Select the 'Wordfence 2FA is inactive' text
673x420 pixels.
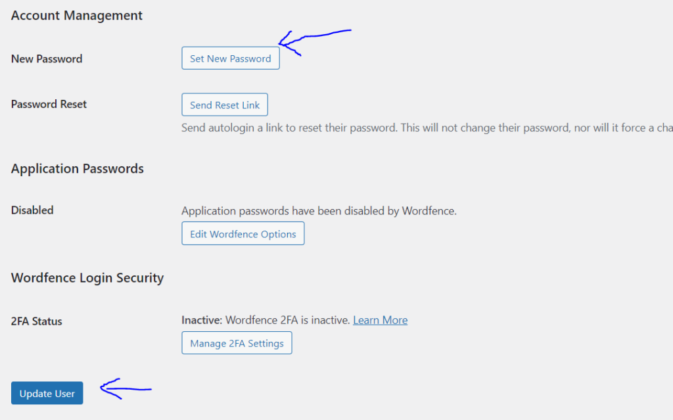coord(288,320)
